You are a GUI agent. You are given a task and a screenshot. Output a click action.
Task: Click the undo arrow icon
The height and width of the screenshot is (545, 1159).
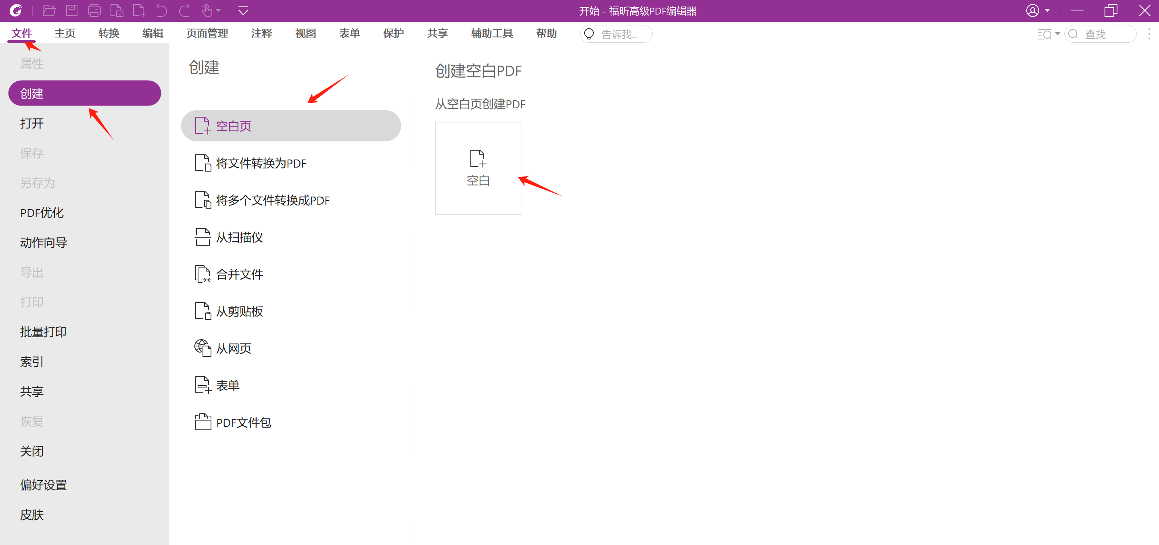pyautogui.click(x=161, y=10)
